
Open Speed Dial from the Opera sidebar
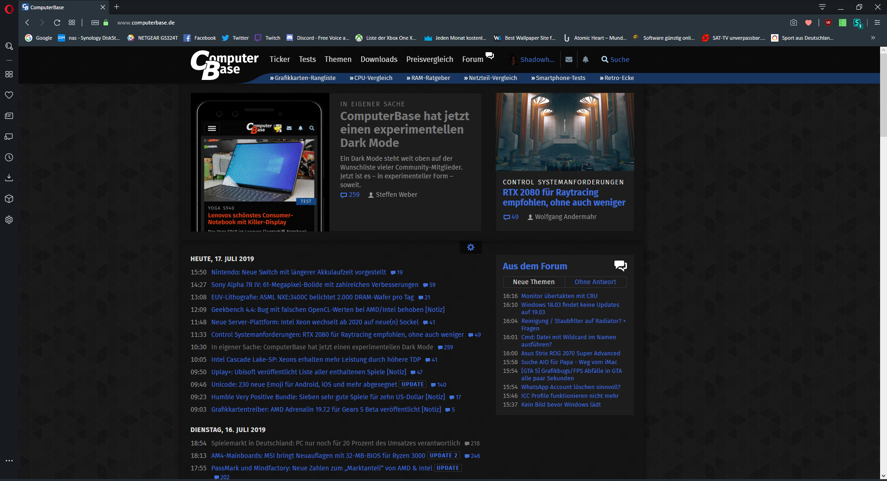[9, 74]
